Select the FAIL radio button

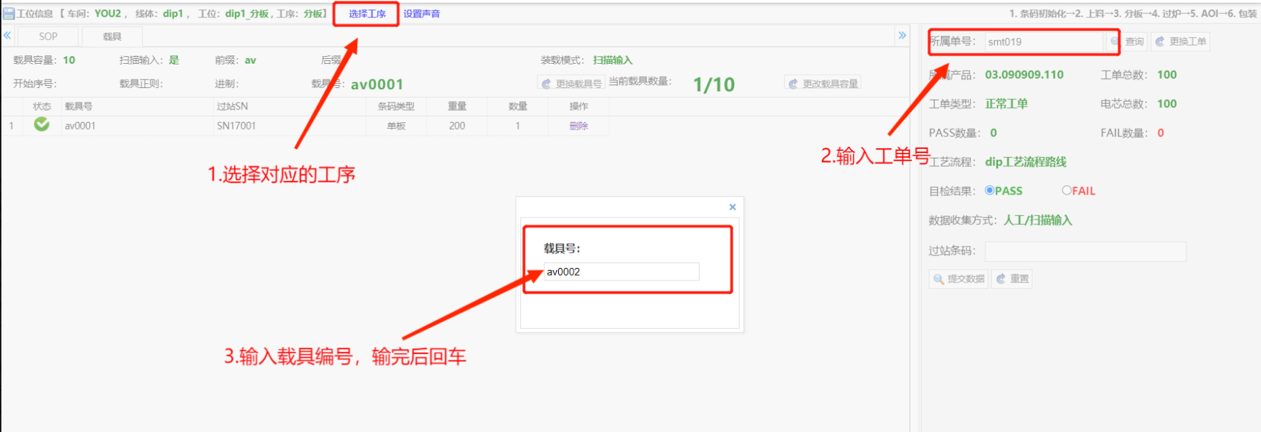point(1066,190)
